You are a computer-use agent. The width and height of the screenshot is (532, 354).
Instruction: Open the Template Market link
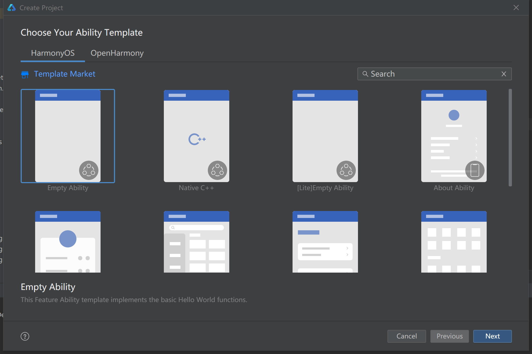coord(65,74)
